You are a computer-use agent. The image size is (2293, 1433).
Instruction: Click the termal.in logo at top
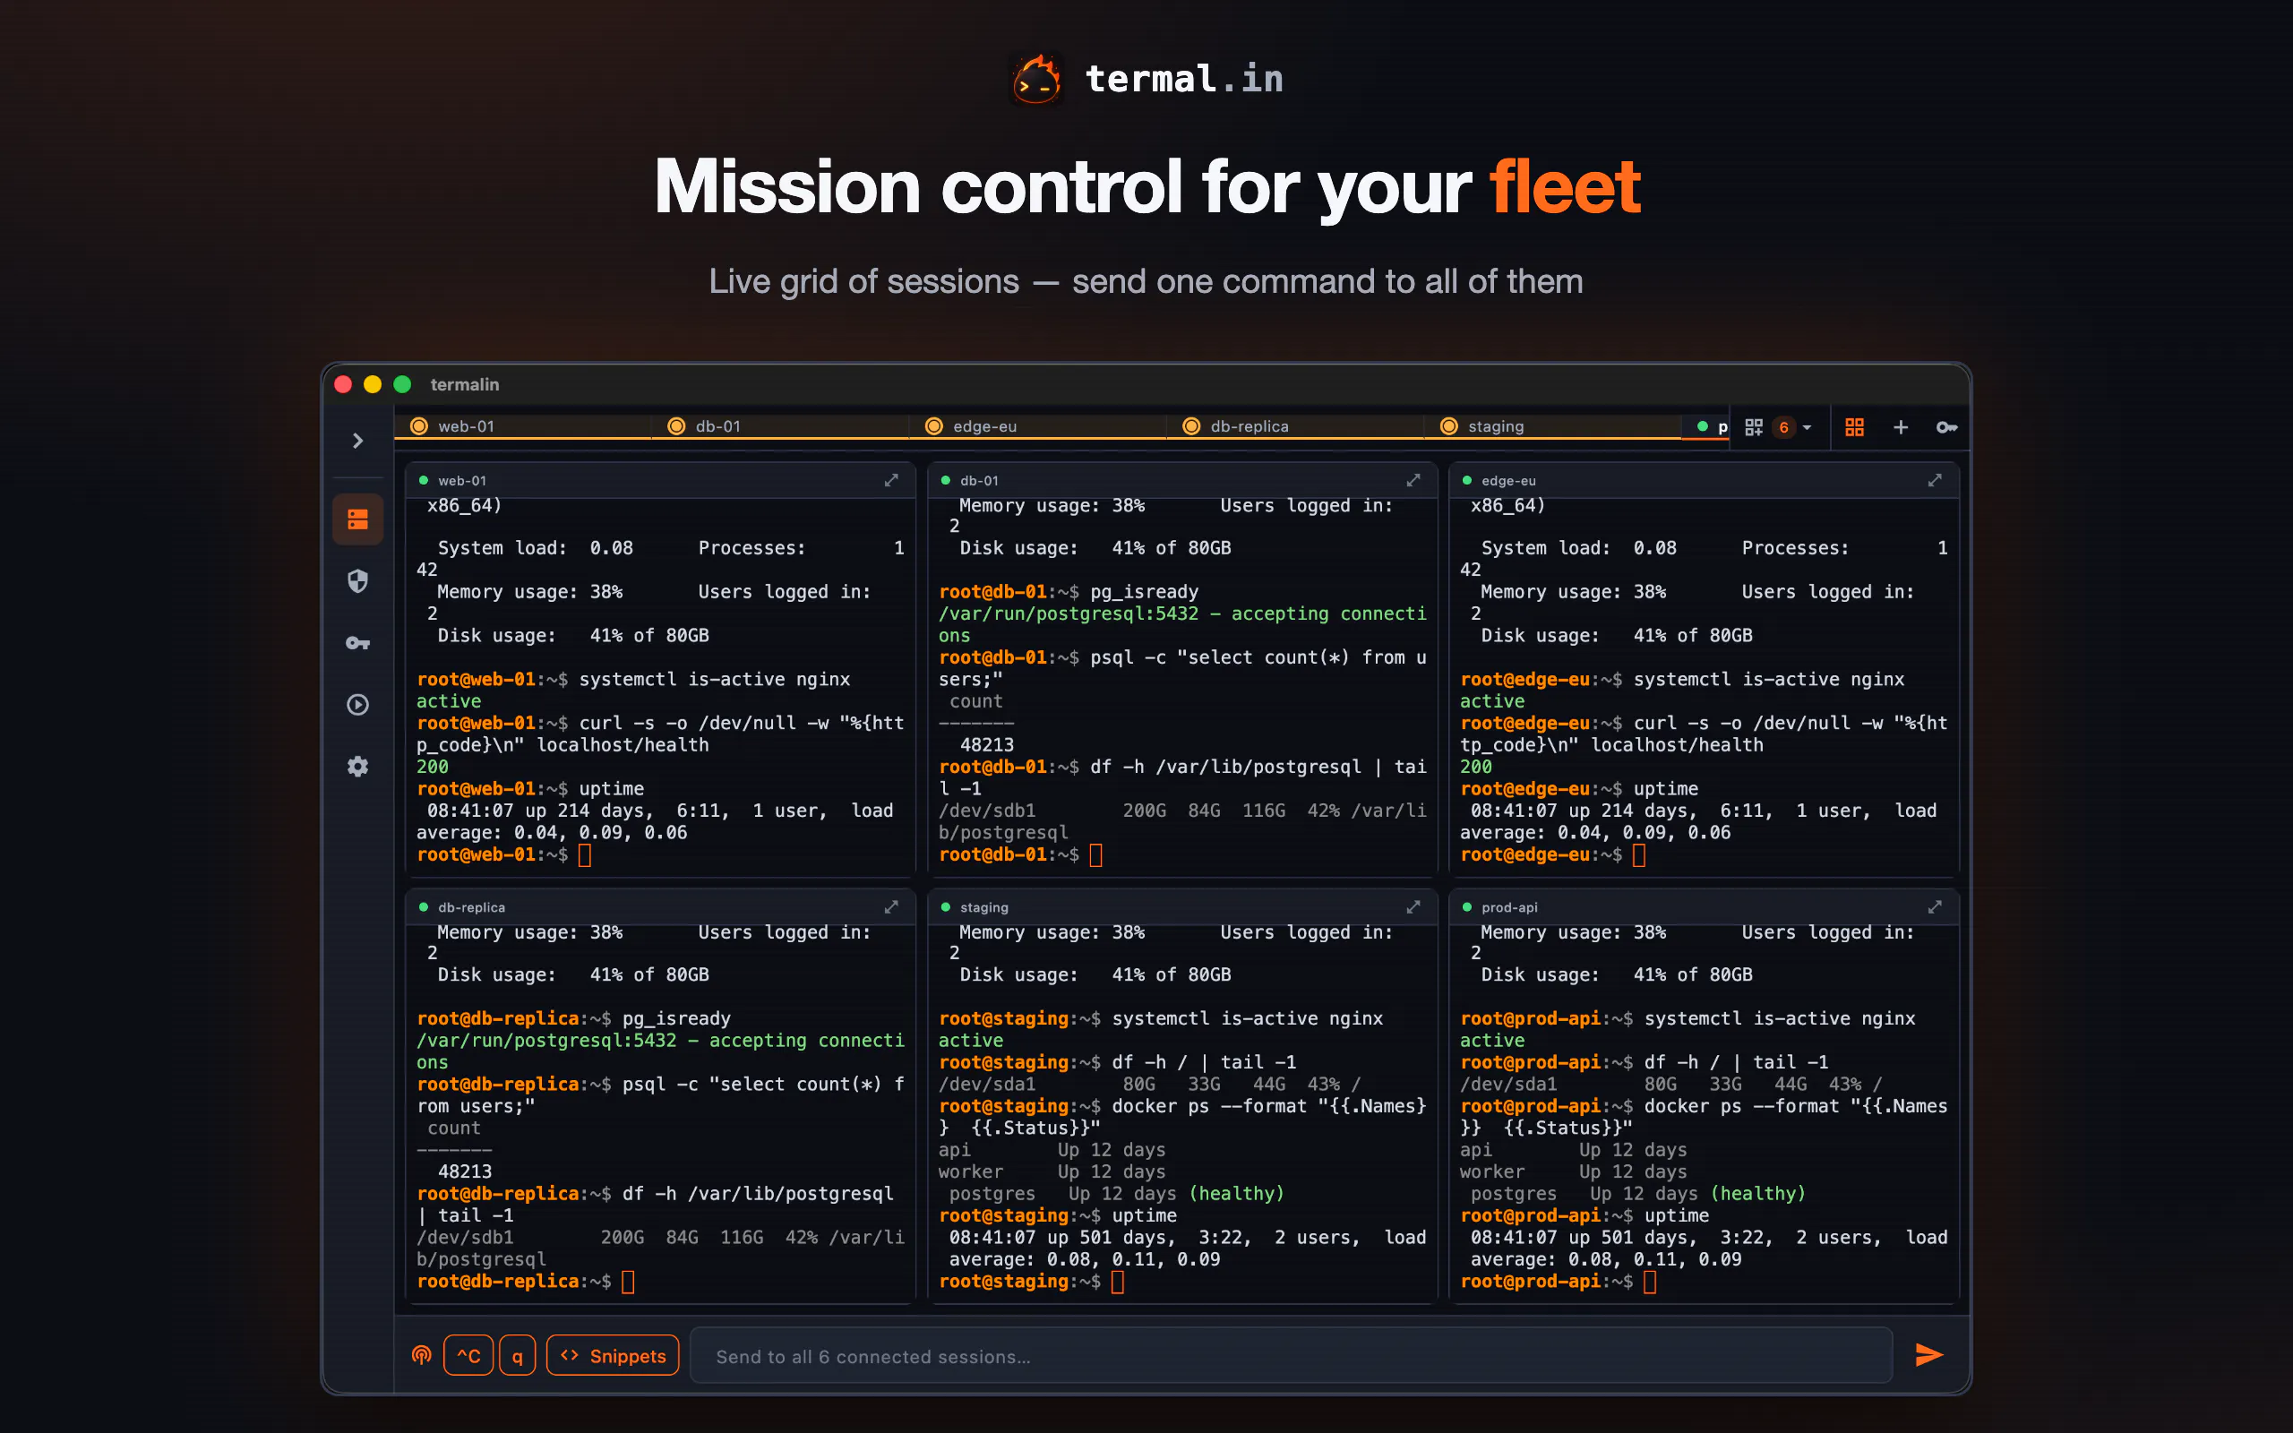coord(1146,79)
